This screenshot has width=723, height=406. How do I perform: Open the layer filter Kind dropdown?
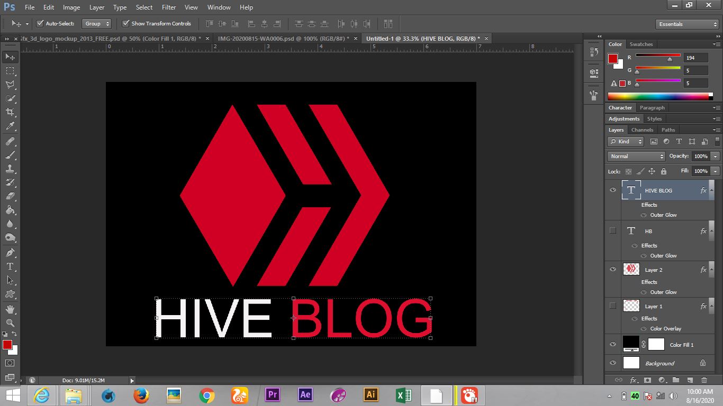point(626,142)
